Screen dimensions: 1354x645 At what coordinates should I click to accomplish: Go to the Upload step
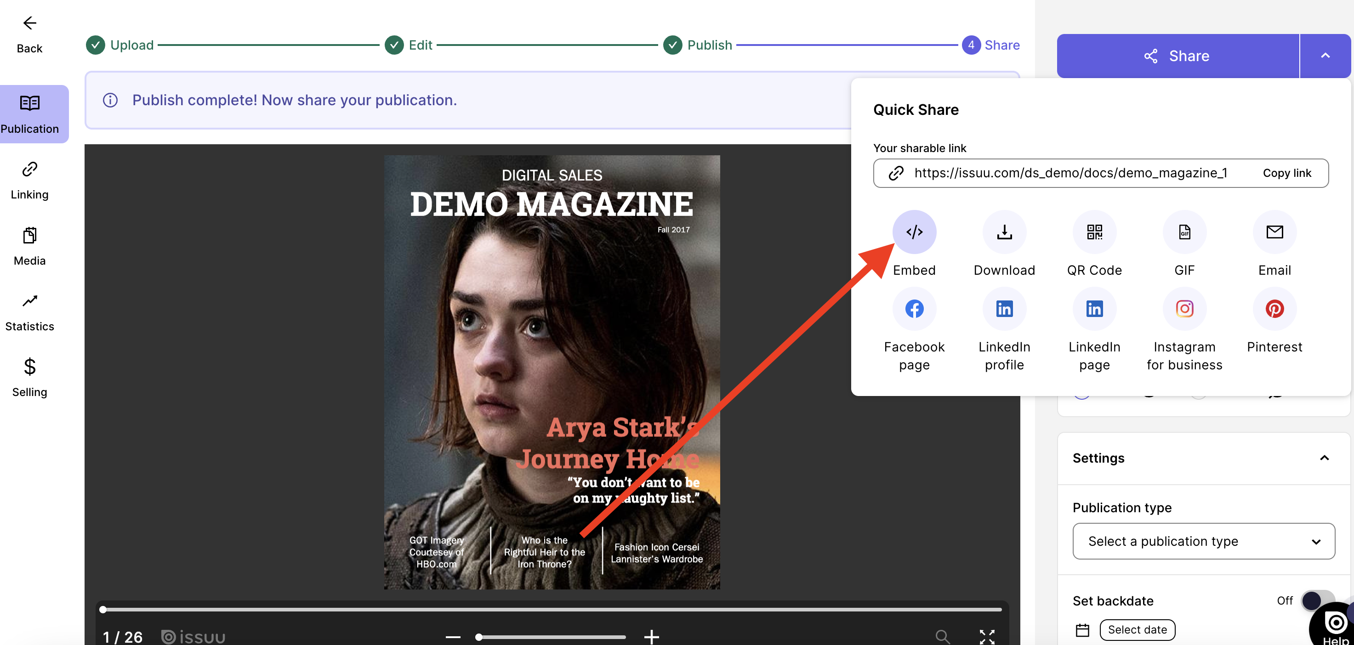click(120, 45)
